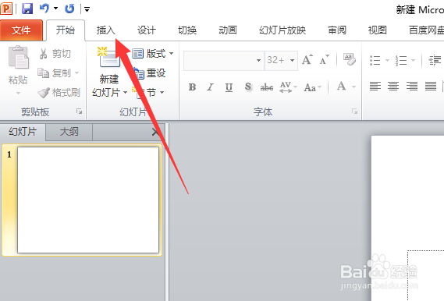The image size is (444, 301).
Task: Open the 审阅 ribbon tab
Action: (337, 30)
